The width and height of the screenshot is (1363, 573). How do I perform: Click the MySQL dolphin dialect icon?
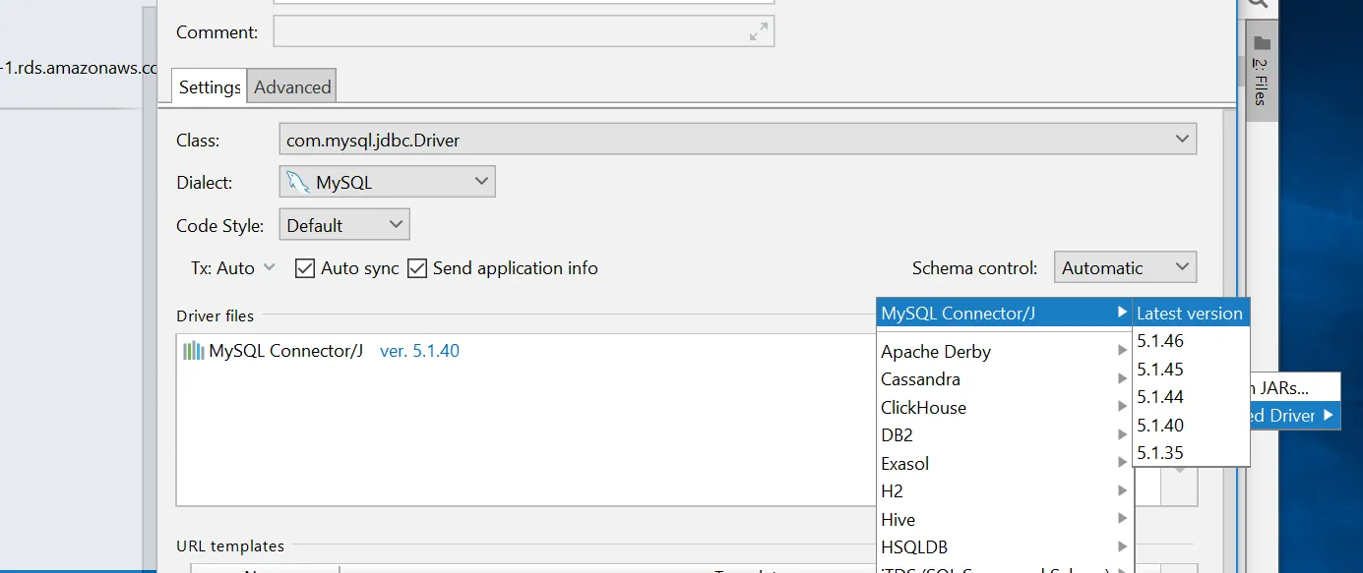click(298, 182)
